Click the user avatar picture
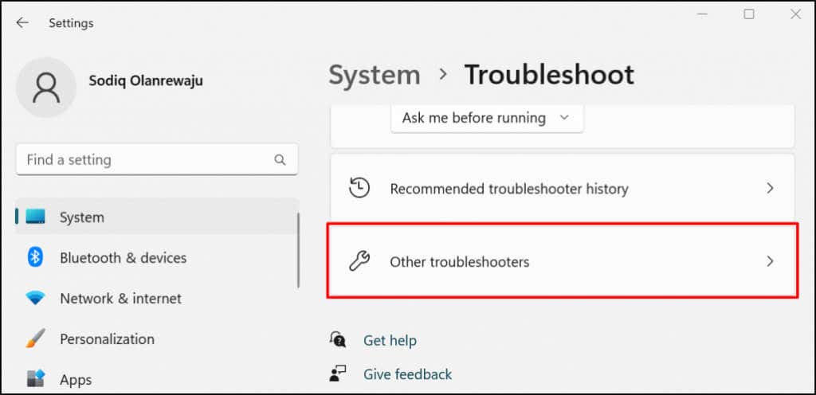 pyautogui.click(x=46, y=88)
